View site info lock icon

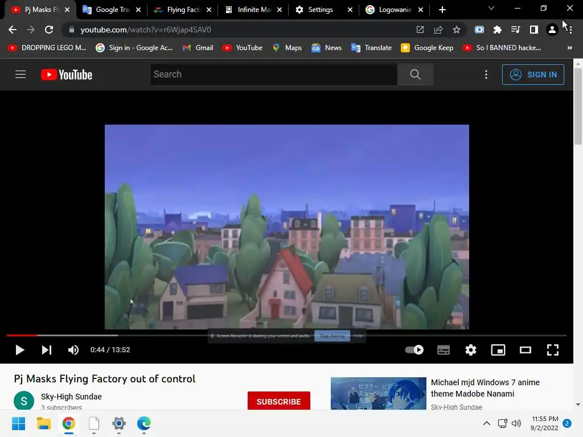click(x=71, y=30)
